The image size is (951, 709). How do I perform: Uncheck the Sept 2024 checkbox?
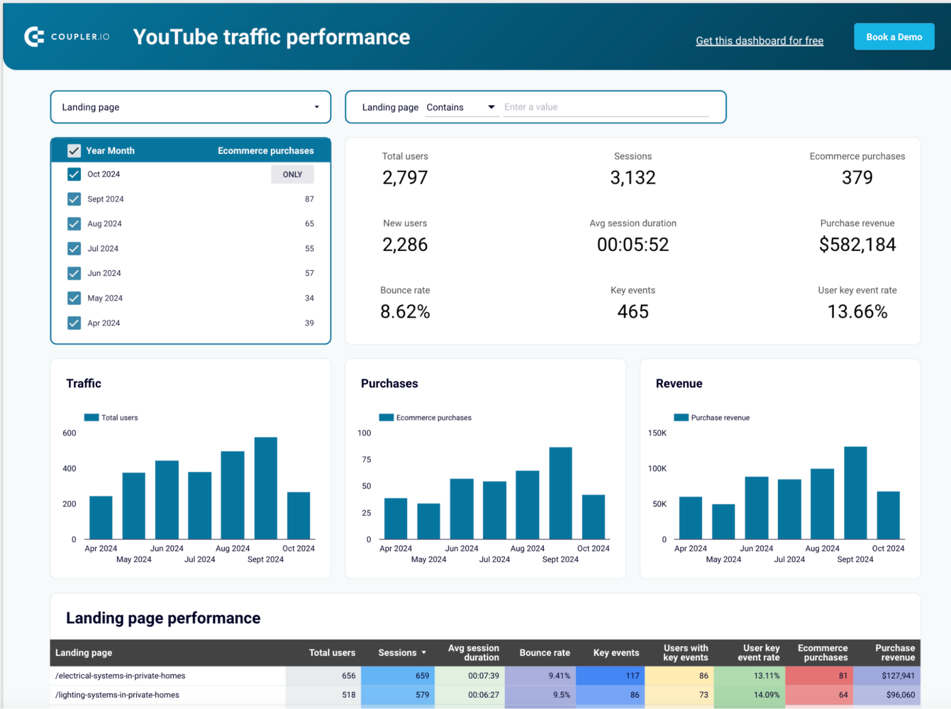(74, 199)
